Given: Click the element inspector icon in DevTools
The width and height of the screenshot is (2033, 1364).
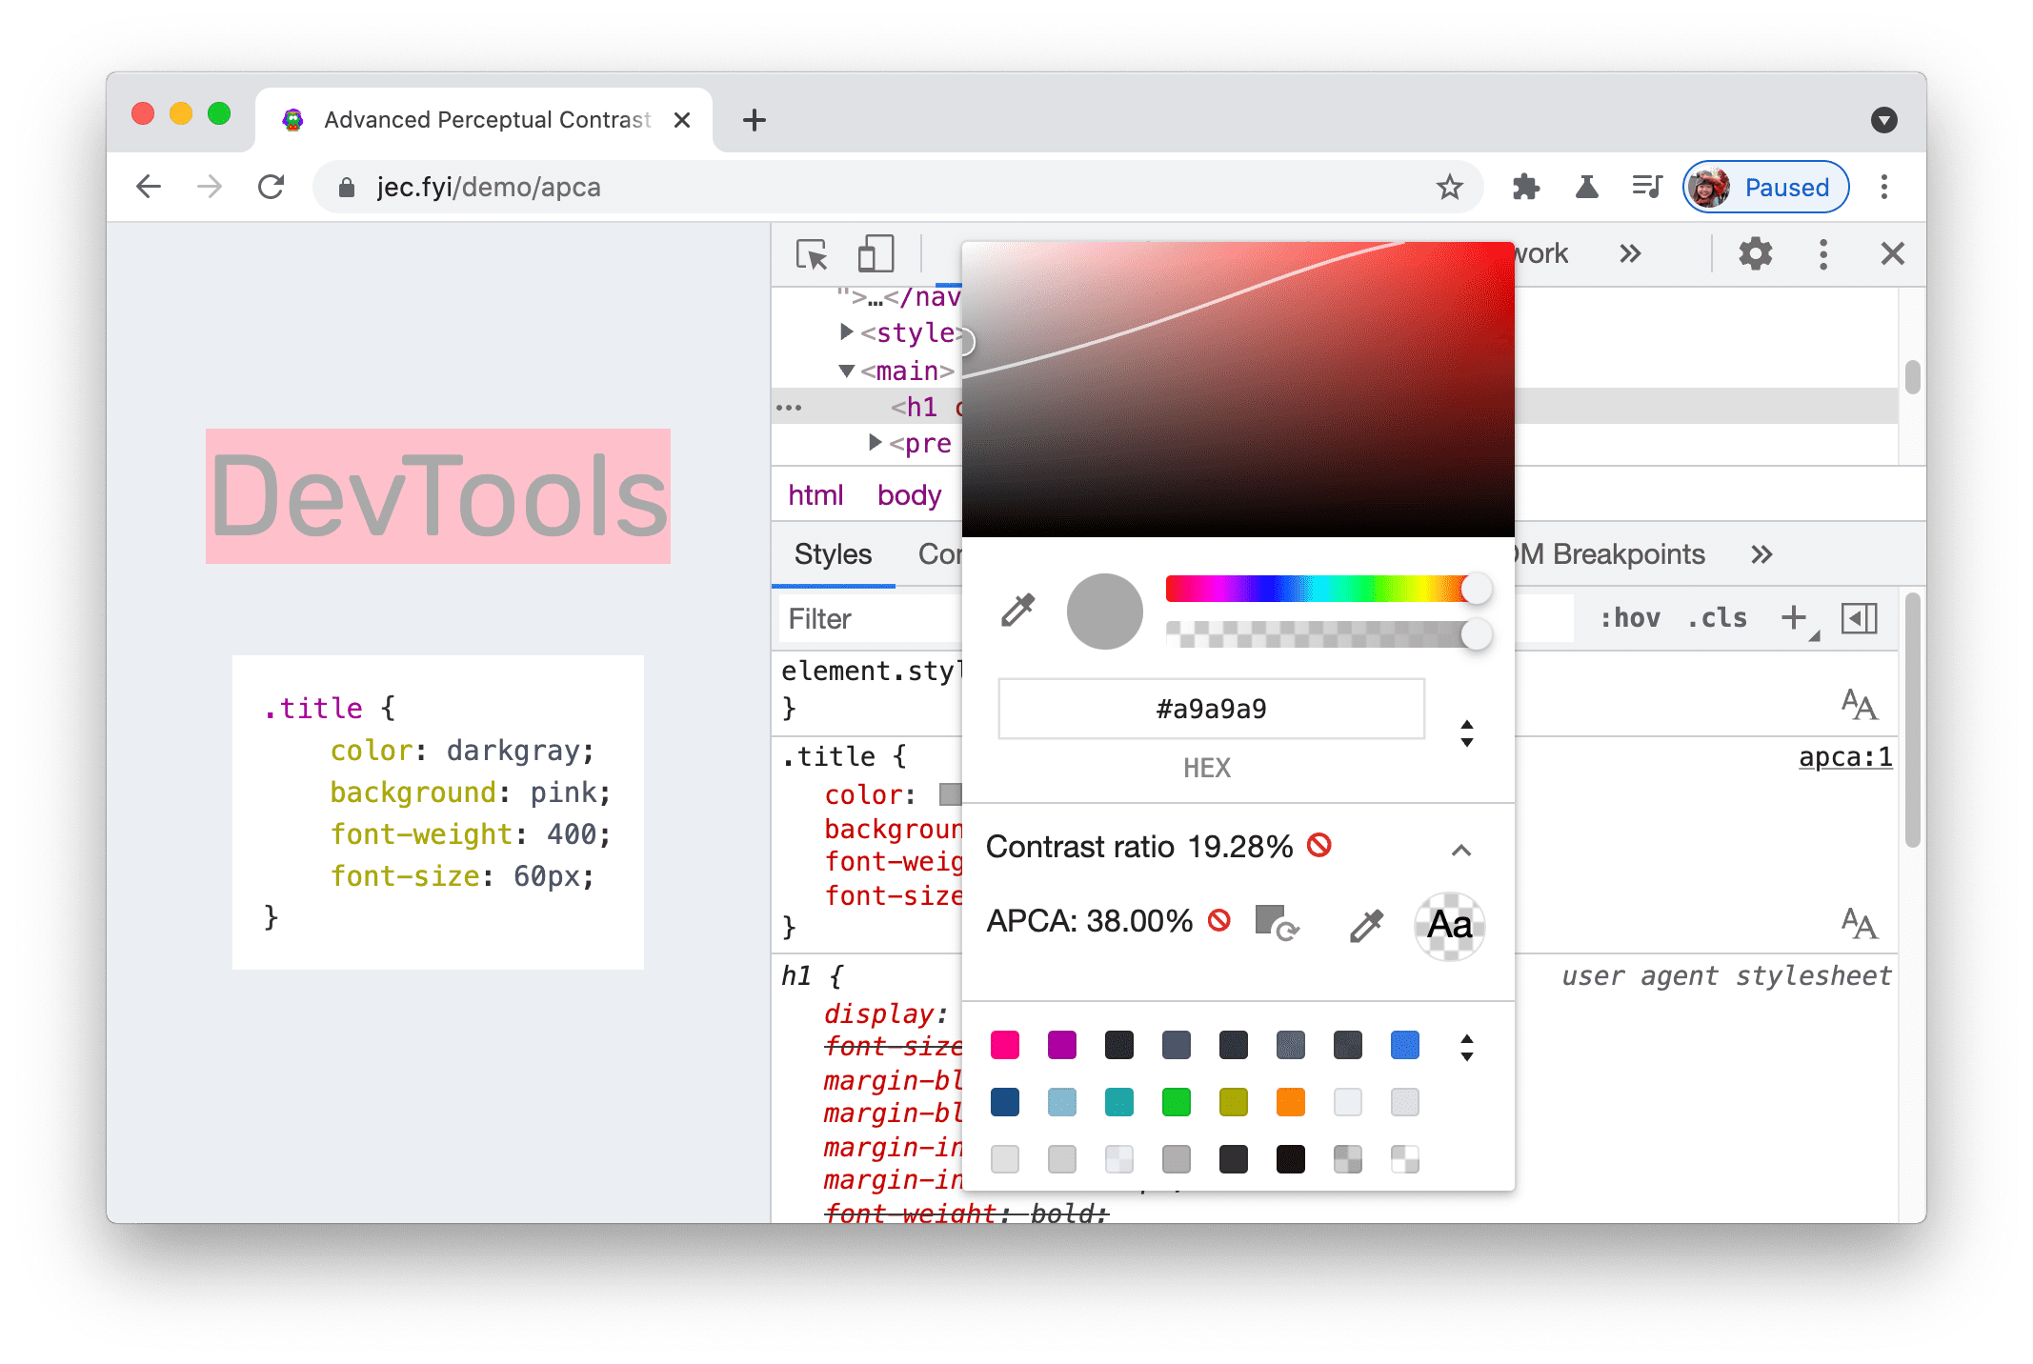Looking at the screenshot, I should 814,254.
